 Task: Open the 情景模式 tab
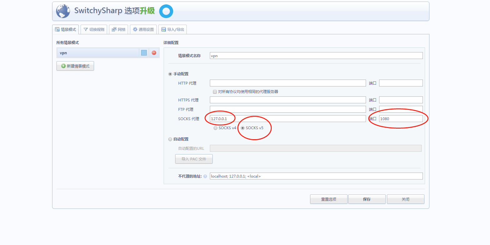[x=66, y=29]
